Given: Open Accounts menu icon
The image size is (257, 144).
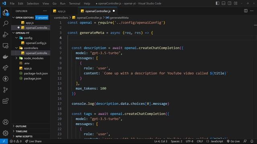Looking at the screenshot, I should [x=5, y=122].
